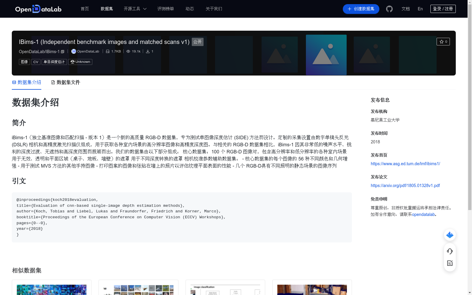Open 评测榜单 navigation item

165,9
